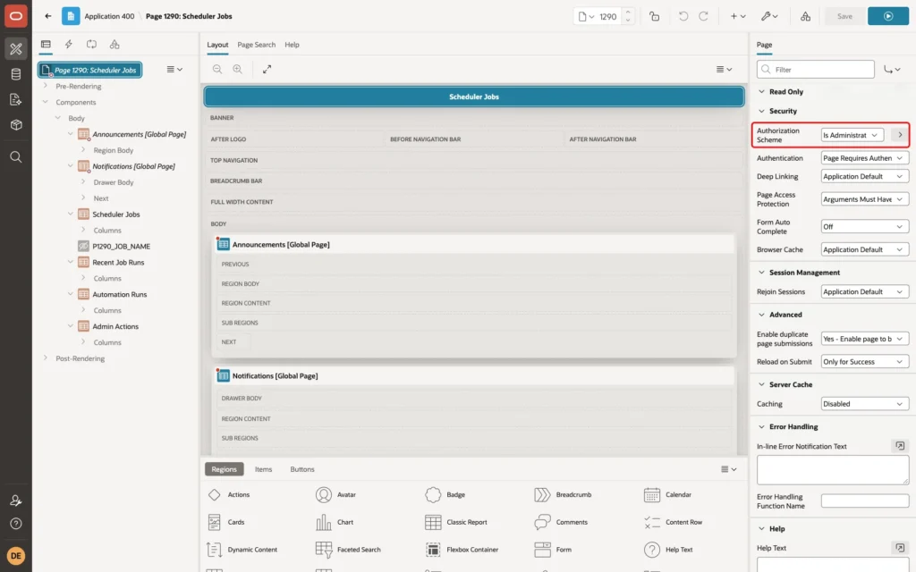Click the DE user avatar
Viewport: 916px width, 572px height.
click(x=16, y=556)
